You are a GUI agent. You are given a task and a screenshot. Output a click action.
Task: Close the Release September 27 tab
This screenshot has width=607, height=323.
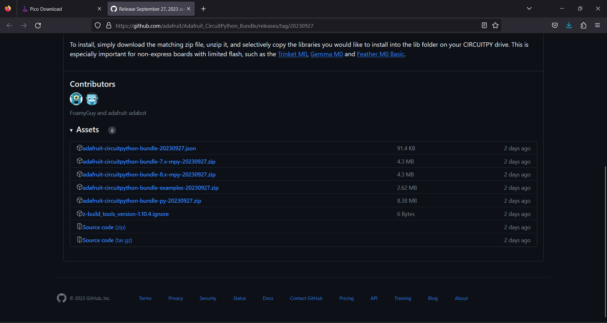tap(189, 9)
